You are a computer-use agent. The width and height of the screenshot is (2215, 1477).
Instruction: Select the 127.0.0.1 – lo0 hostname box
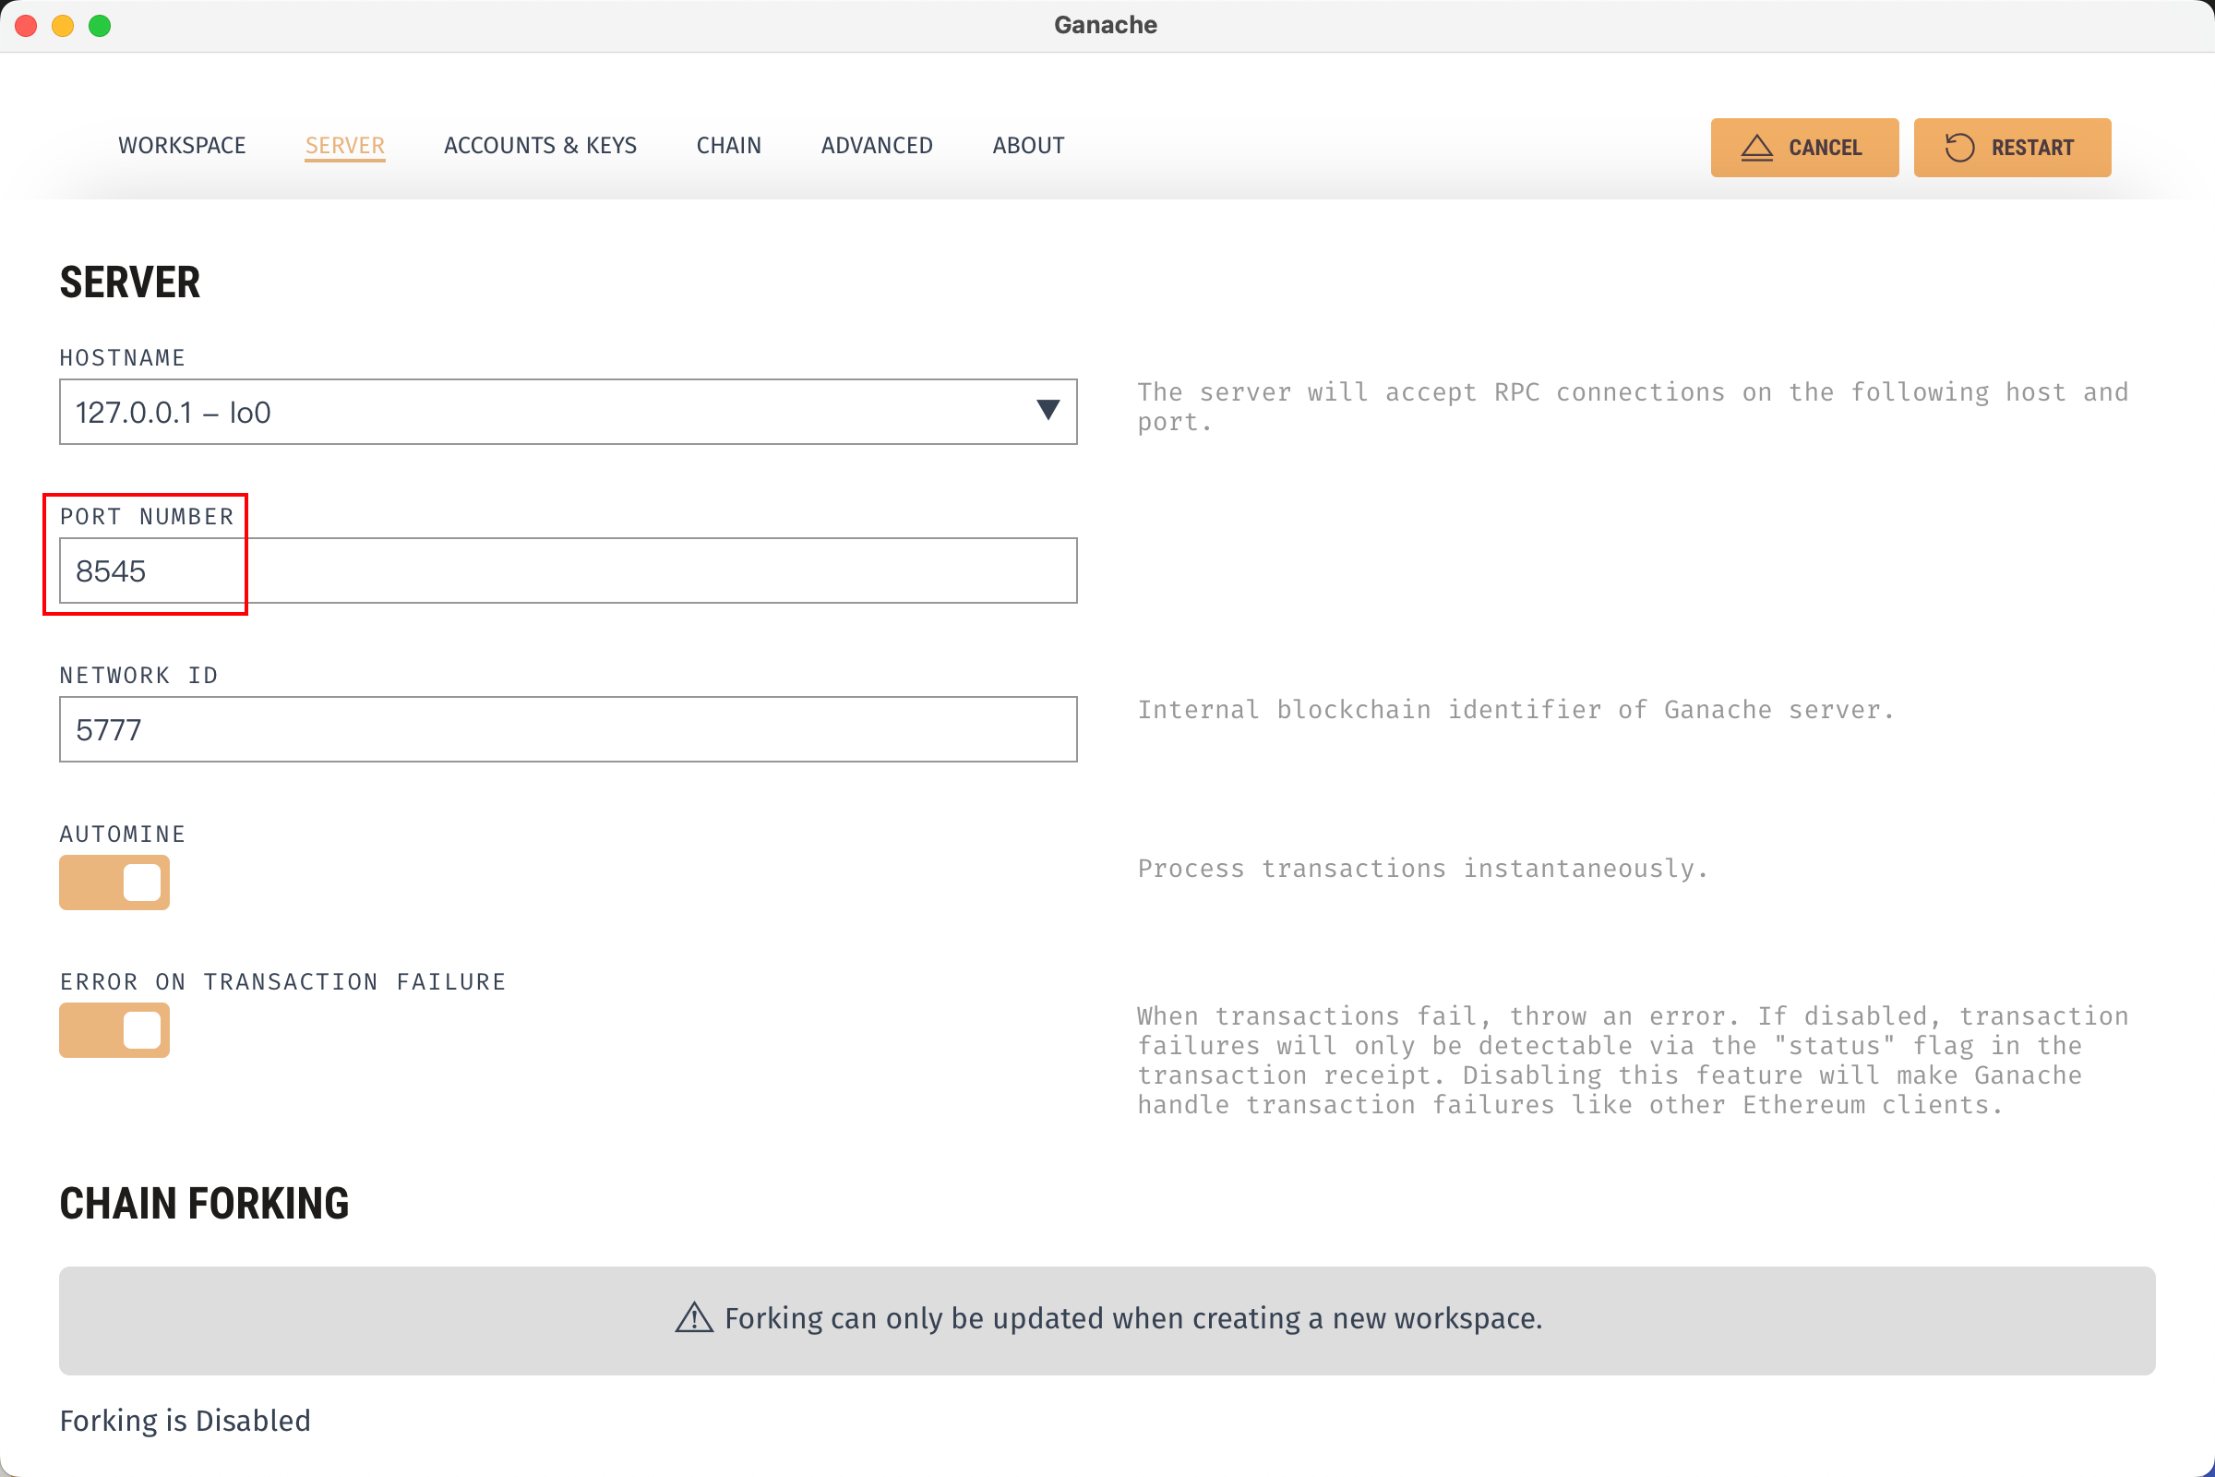[546, 412]
